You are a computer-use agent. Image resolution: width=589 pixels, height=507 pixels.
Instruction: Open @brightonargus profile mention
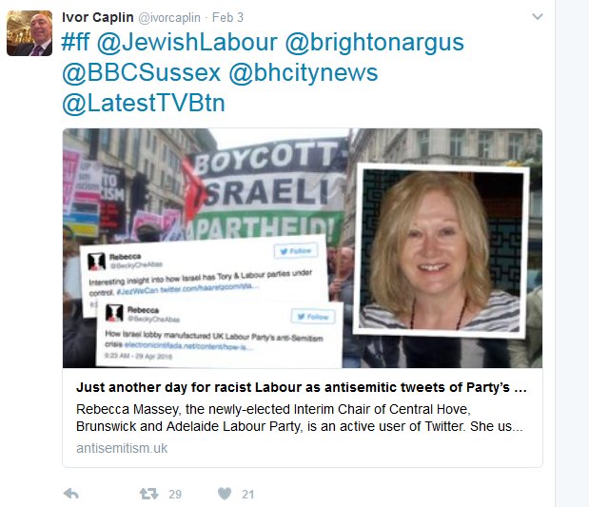[375, 42]
